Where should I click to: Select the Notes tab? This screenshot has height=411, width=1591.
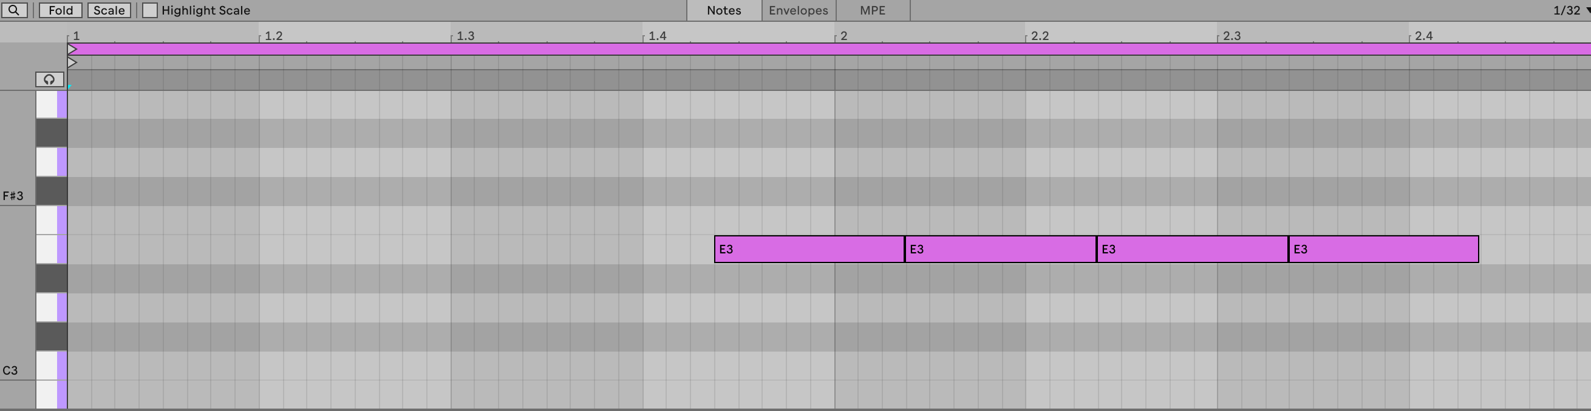(x=724, y=10)
